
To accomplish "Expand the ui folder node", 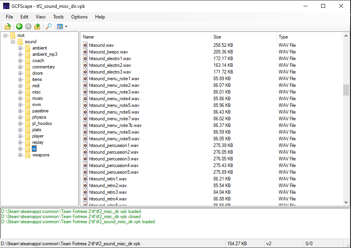I will pyautogui.click(x=20, y=149).
